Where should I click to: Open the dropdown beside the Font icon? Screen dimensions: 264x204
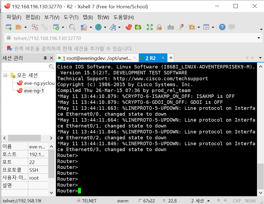click(x=119, y=27)
